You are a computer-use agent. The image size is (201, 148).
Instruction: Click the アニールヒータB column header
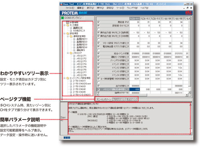(x=177, y=18)
